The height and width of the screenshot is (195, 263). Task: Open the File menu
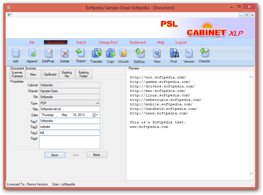[32, 42]
